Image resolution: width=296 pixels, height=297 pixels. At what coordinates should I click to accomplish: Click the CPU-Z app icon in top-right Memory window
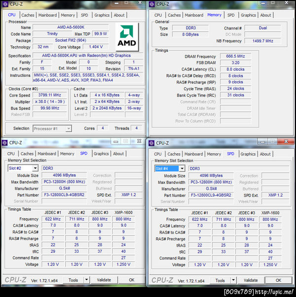pyautogui.click(x=151, y=4)
